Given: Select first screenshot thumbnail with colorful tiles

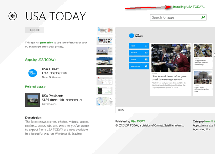Looking at the screenshot, I should click(104, 31).
